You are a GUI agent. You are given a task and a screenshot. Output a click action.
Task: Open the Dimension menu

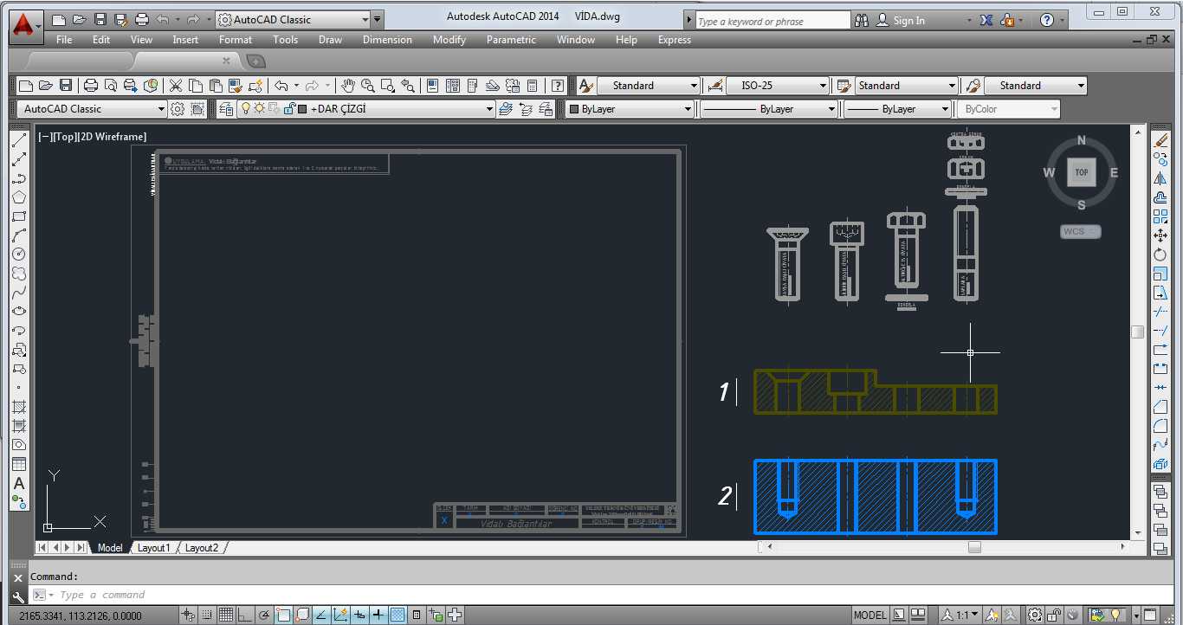[387, 40]
